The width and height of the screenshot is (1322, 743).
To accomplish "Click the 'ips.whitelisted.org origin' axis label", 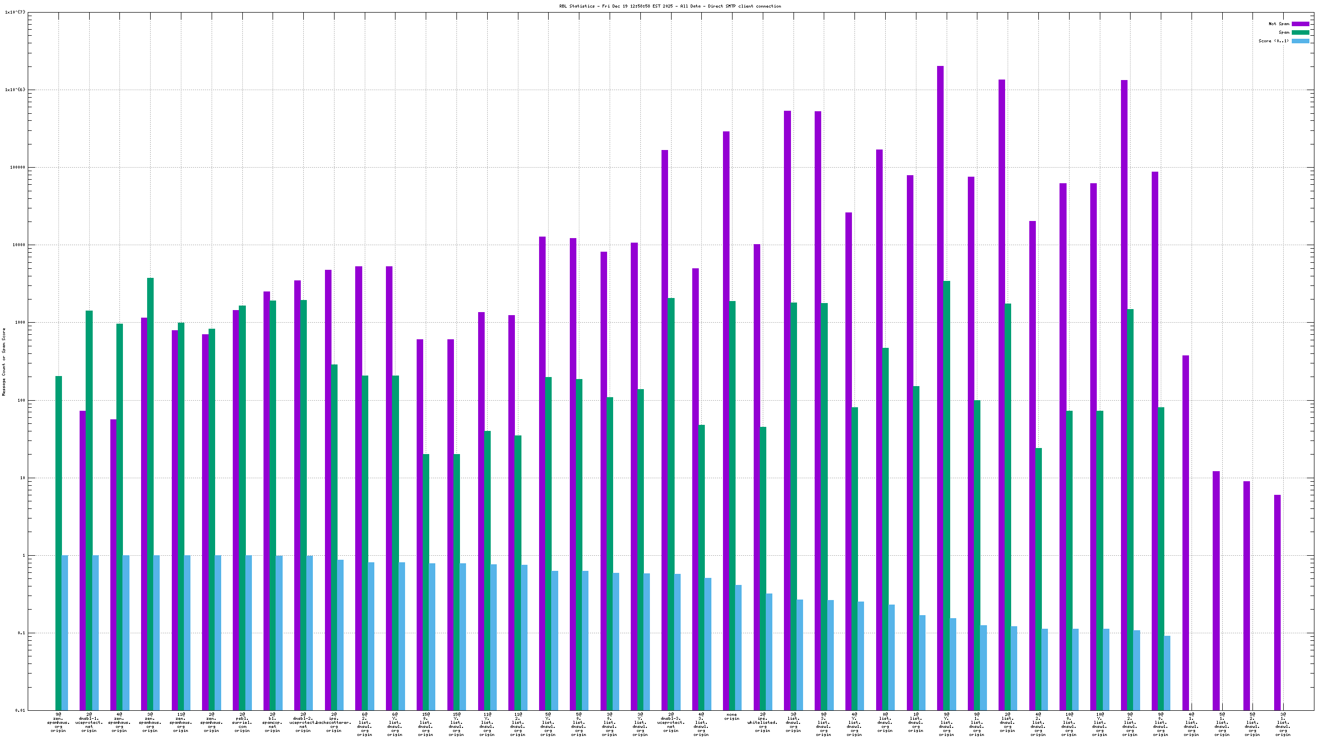I will 762,722.
